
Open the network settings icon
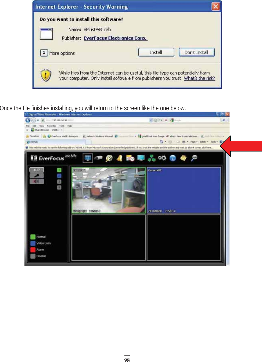pos(152,158)
